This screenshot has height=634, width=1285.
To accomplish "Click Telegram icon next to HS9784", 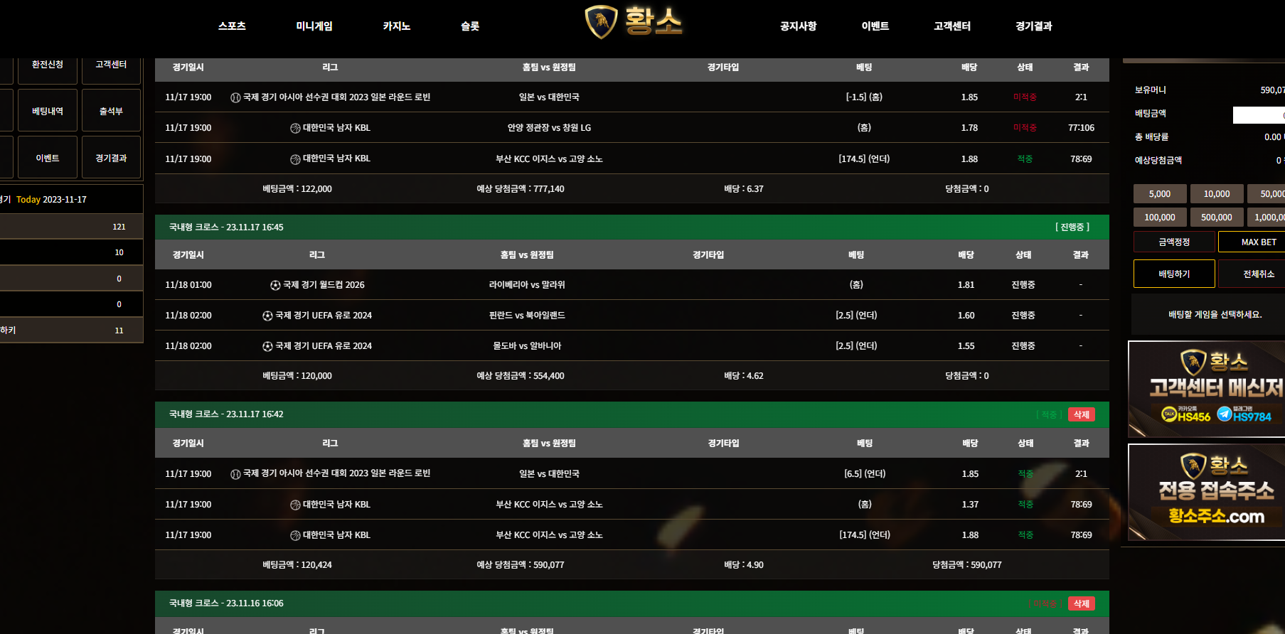I will pyautogui.click(x=1225, y=414).
